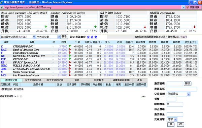Viewport: 202px width, 128px height.
Task: Open stock symbol link S
Action: click(x=2, y=72)
